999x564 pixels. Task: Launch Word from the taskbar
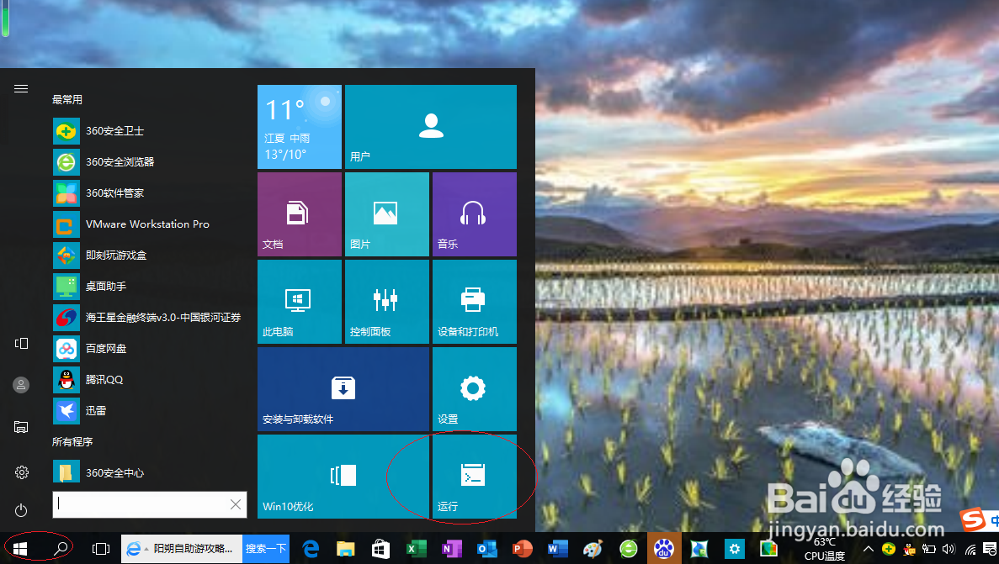click(x=557, y=549)
